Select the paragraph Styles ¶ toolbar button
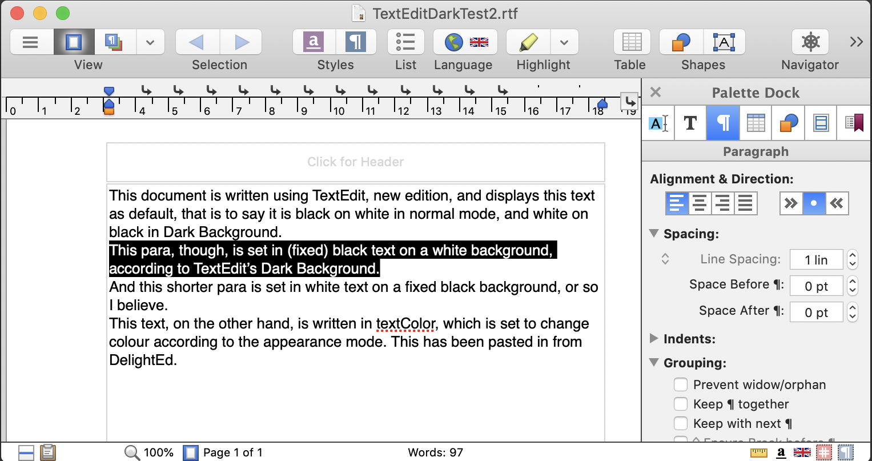This screenshot has width=872, height=461. 355,42
